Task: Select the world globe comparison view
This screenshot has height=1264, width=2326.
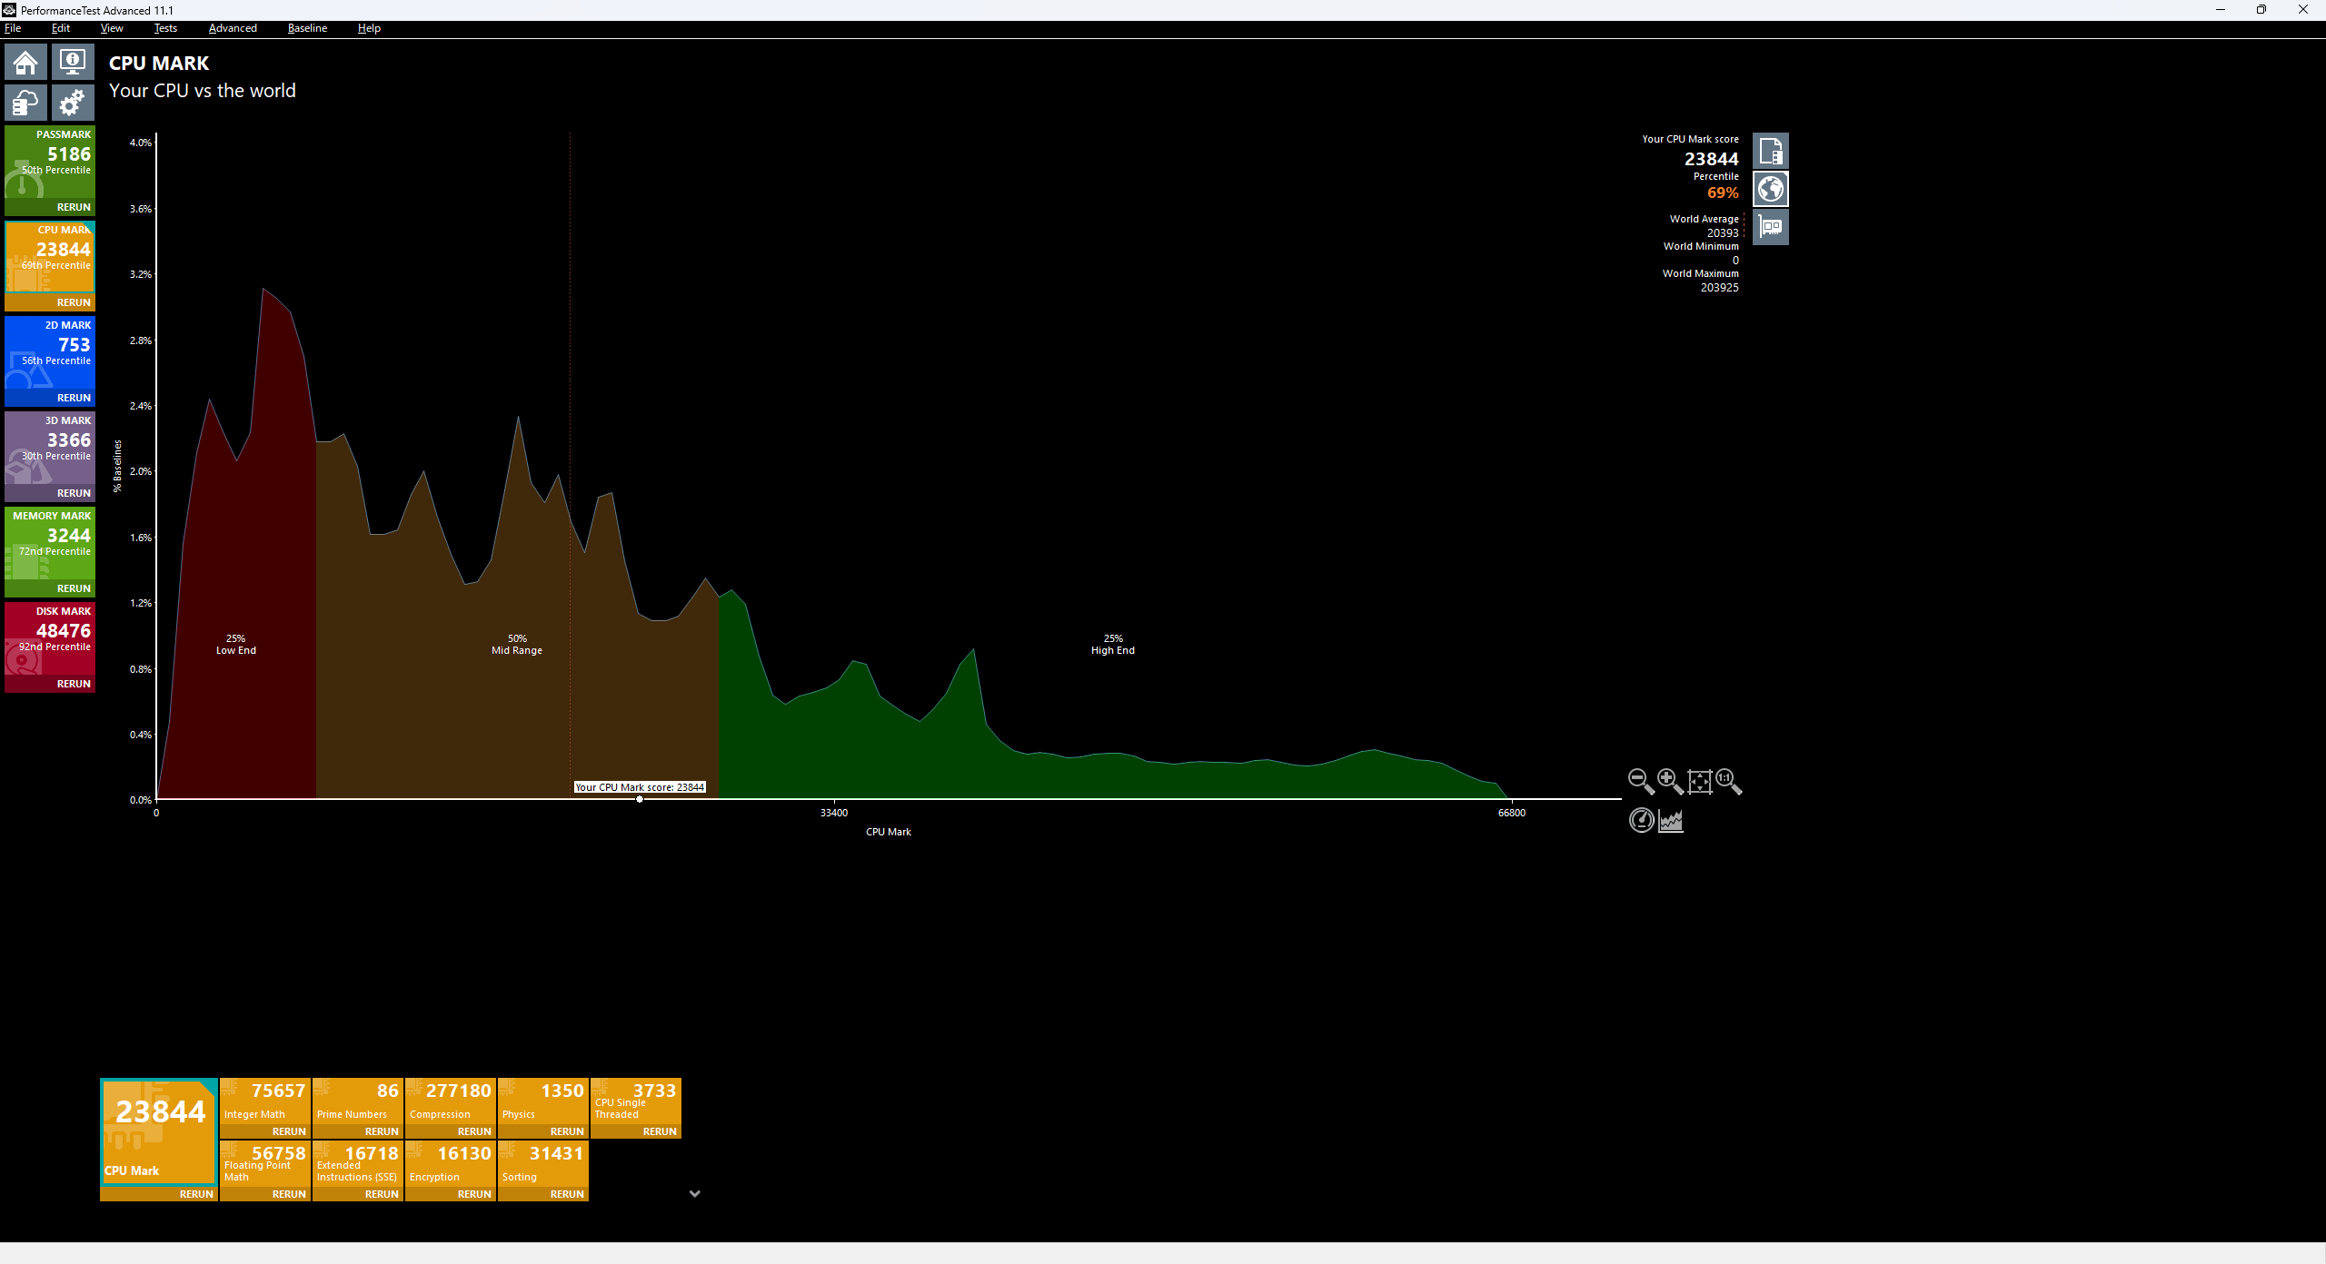Action: click(x=1770, y=189)
